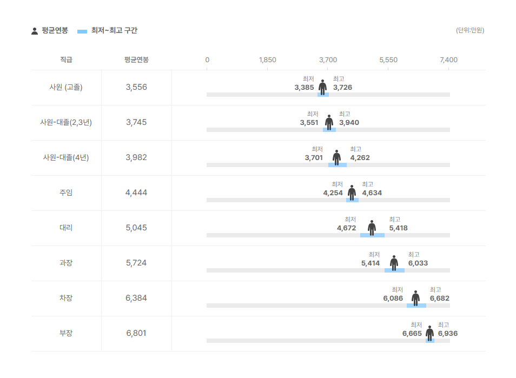516x378 pixels.
Task: Click the person icon in 사원-대졸(2,3년) row
Action: pos(329,123)
